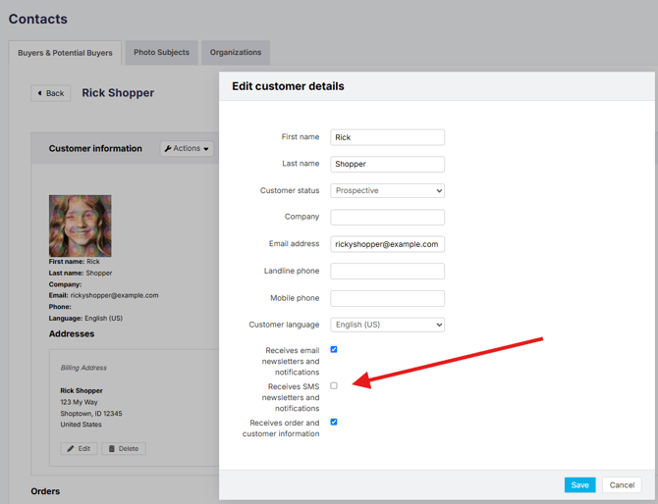Click the Customer information heading
Screen dimensions: 658x504
point(95,148)
